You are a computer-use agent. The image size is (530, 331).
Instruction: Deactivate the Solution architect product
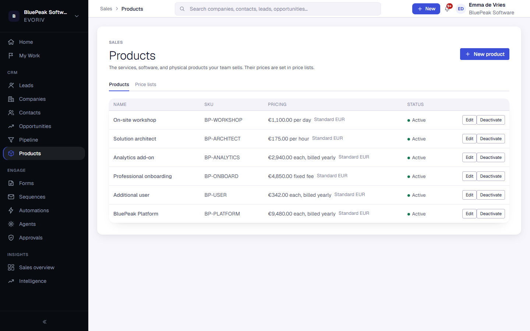[491, 139]
